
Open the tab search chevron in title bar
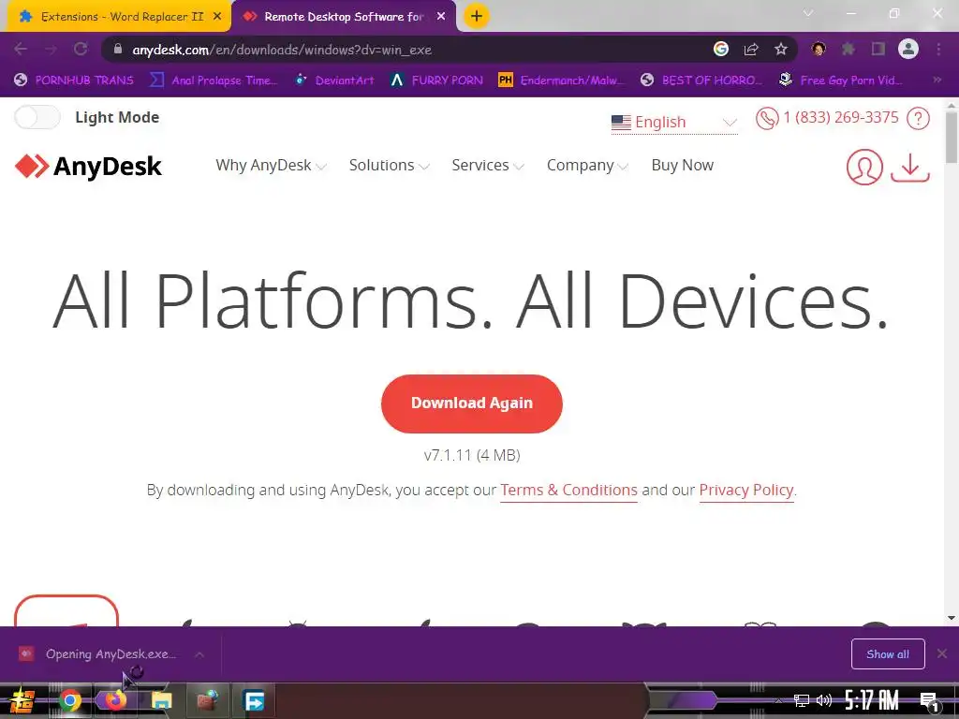(808, 13)
